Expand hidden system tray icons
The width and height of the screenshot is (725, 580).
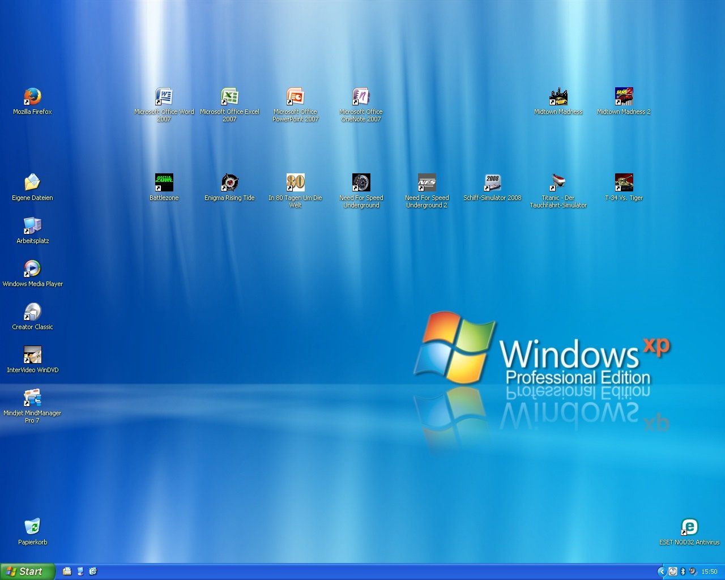[662, 572]
